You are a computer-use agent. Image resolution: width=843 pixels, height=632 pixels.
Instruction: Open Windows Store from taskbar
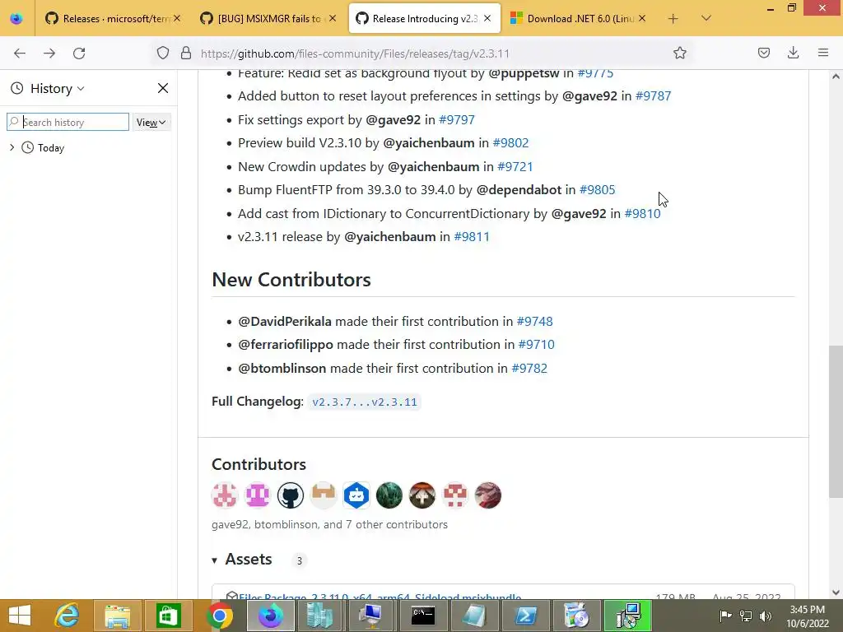click(x=168, y=616)
